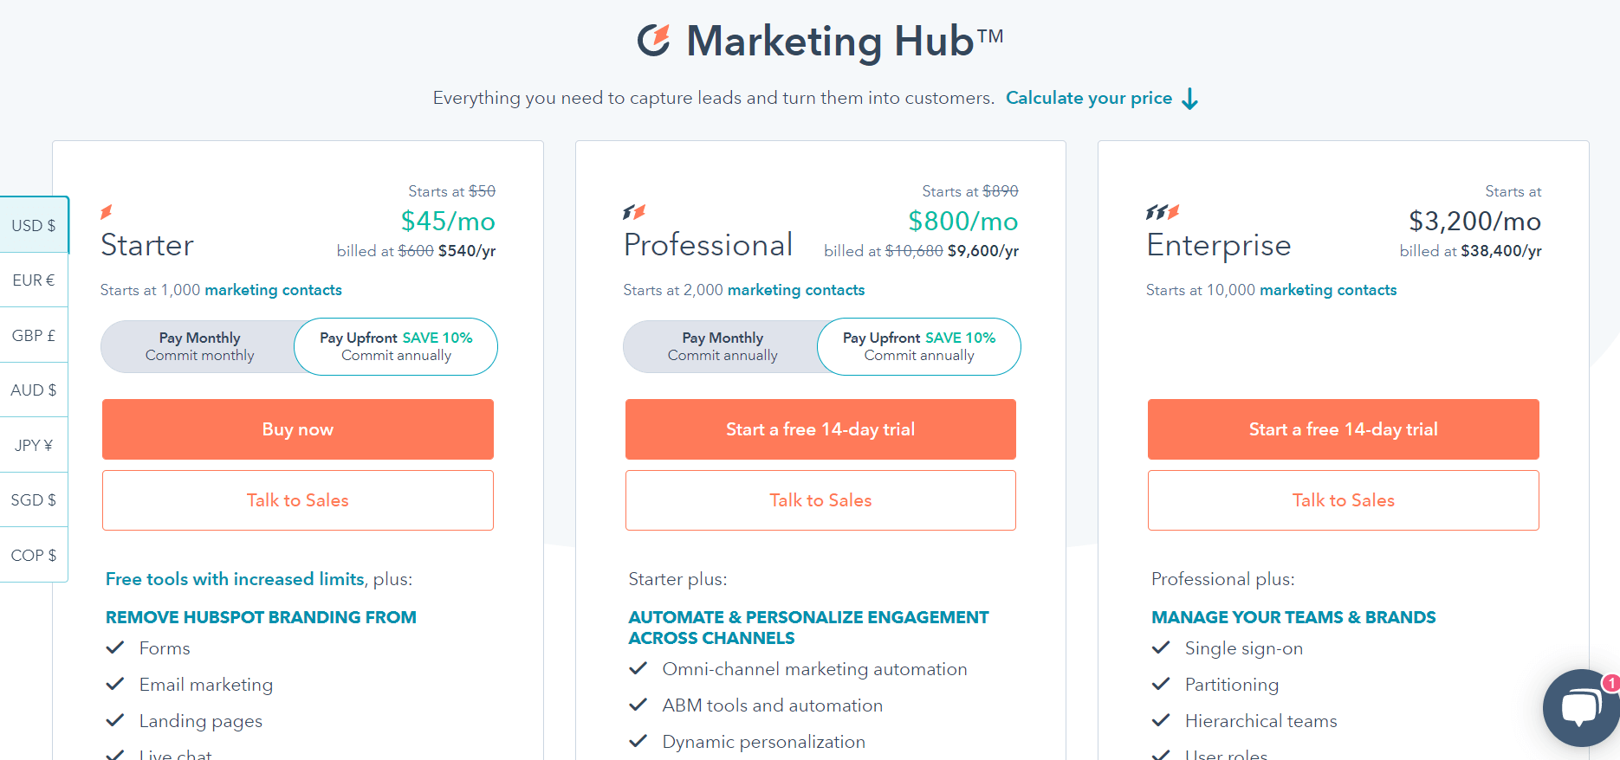Screen dimensions: 1620x760
Task: Click the checkmark beside Omni-channel marketing automation
Action: [638, 668]
